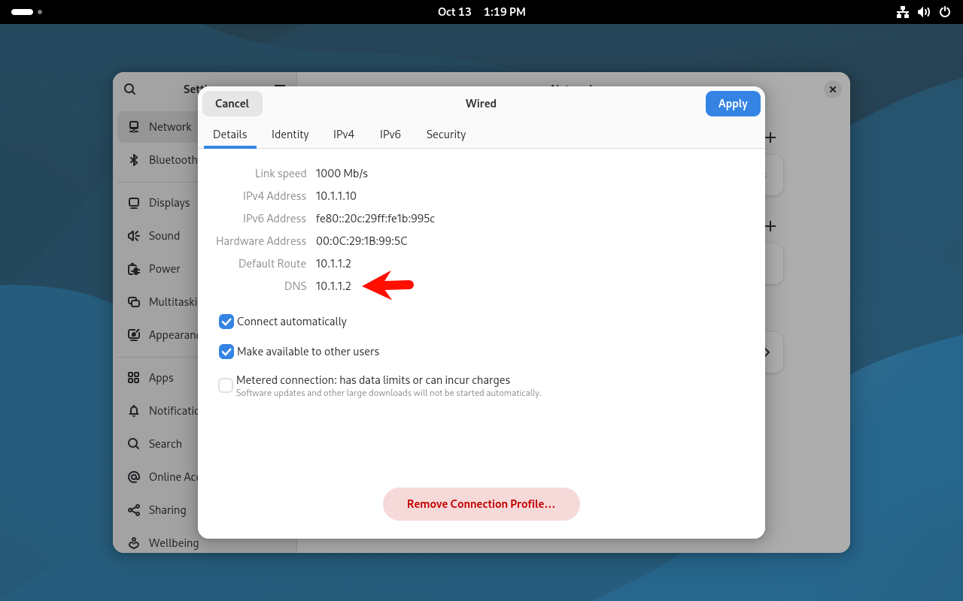Click the volume icon in top bar
This screenshot has width=963, height=601.
924,12
